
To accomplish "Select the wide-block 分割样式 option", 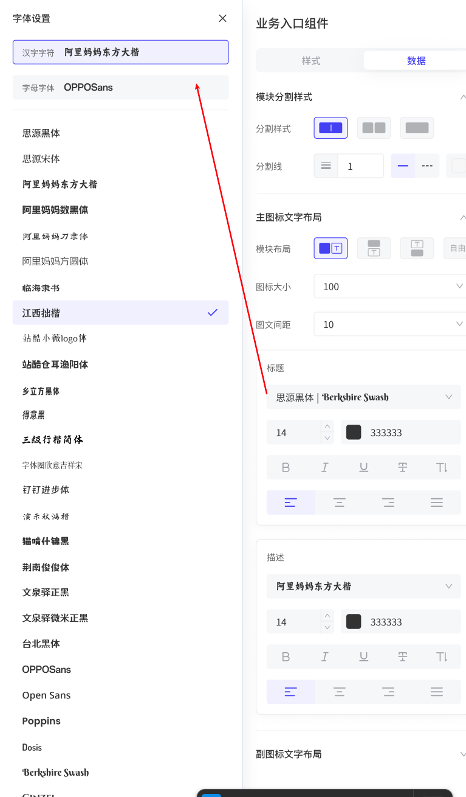I will click(417, 128).
